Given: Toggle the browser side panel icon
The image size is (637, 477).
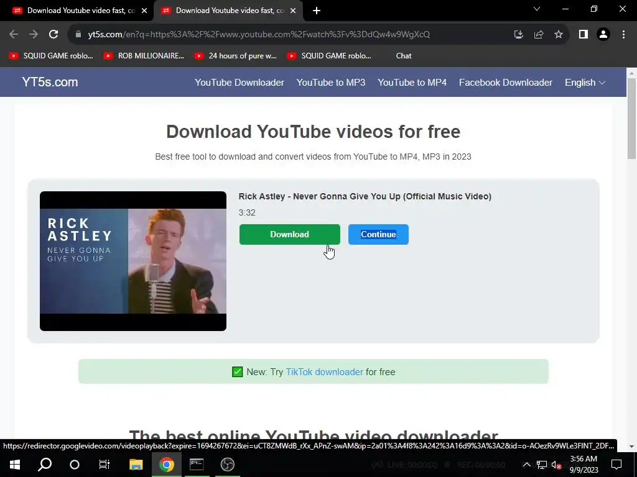Looking at the screenshot, I should 584,35.
